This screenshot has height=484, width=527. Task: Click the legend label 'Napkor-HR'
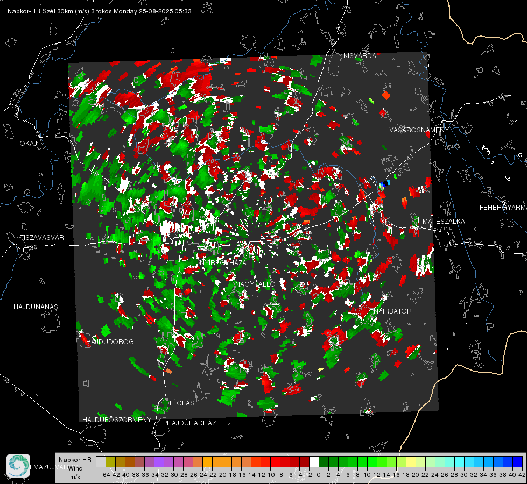pos(75,460)
